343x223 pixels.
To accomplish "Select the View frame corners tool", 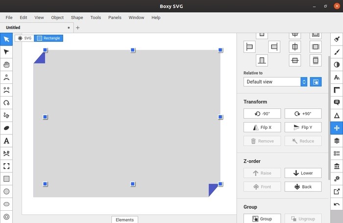I will (x=6, y=166).
